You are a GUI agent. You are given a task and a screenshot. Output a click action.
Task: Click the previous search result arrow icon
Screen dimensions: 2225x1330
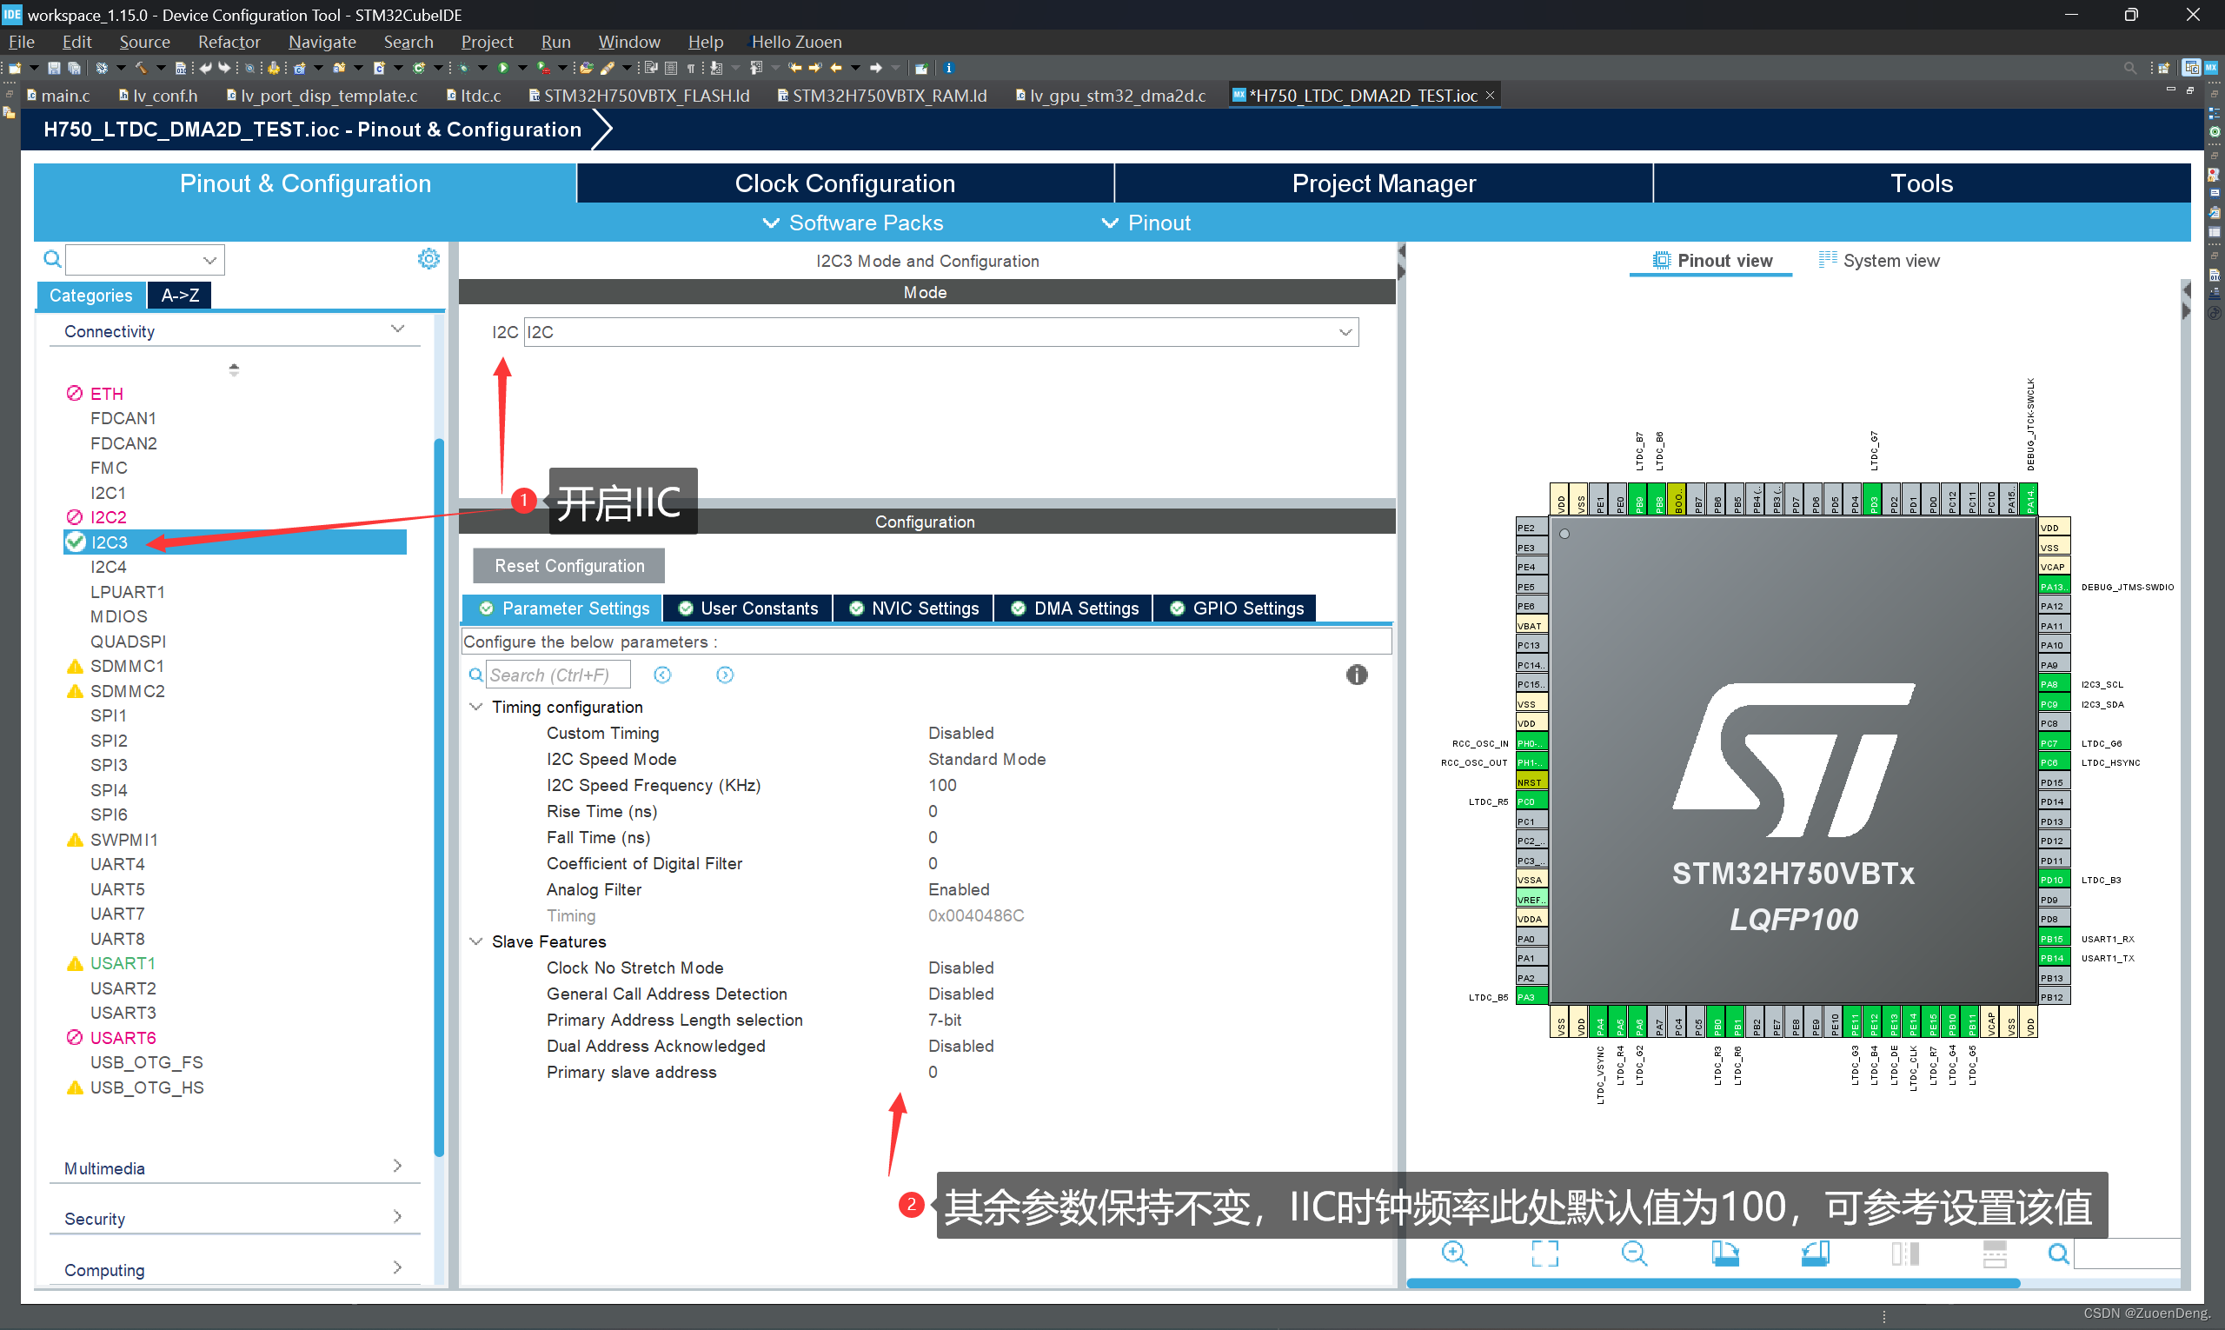tap(662, 675)
